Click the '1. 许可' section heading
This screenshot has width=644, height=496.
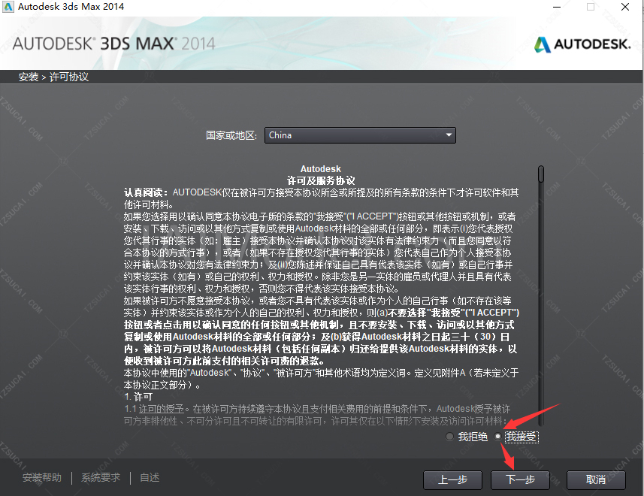(x=138, y=397)
